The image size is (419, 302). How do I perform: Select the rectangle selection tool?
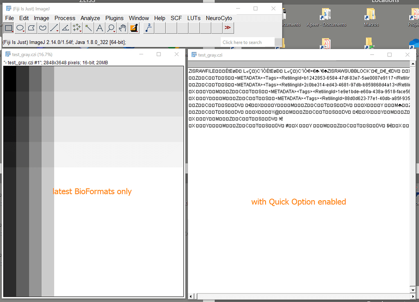(9, 28)
